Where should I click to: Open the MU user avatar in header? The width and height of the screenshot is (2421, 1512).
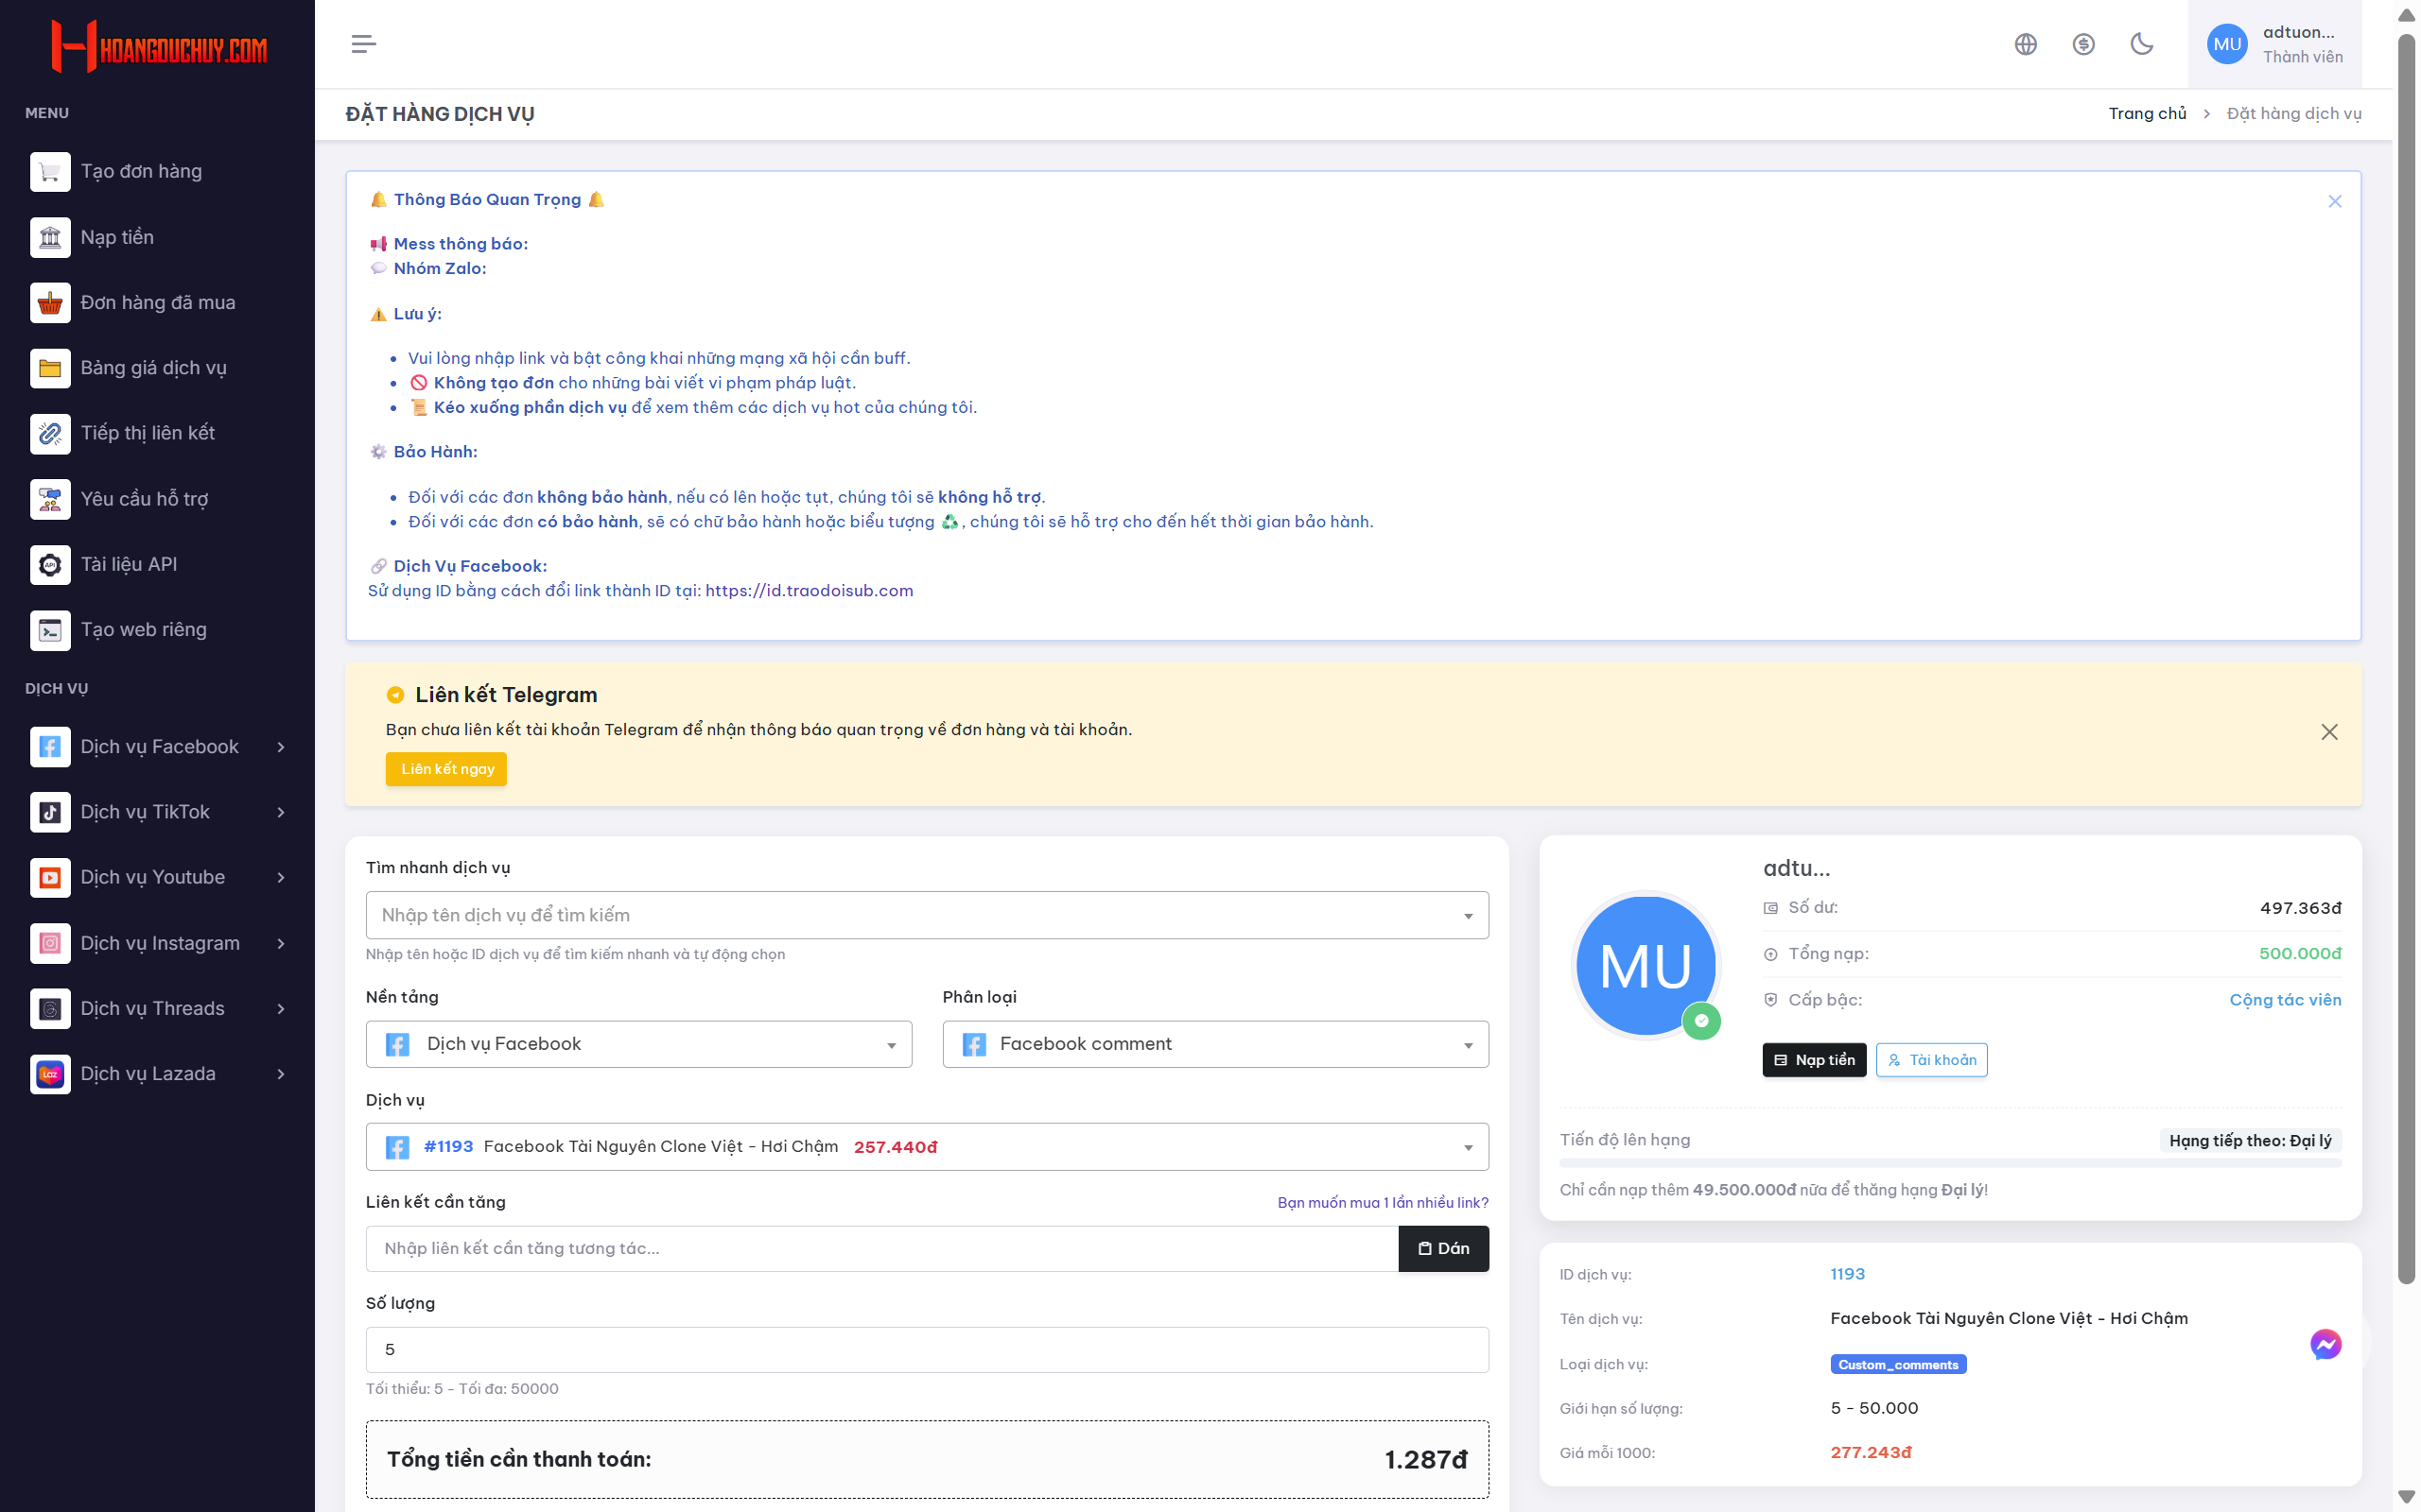click(x=2227, y=44)
